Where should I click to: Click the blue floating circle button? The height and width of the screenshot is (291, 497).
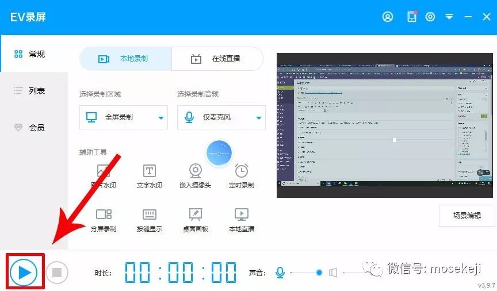tap(219, 154)
